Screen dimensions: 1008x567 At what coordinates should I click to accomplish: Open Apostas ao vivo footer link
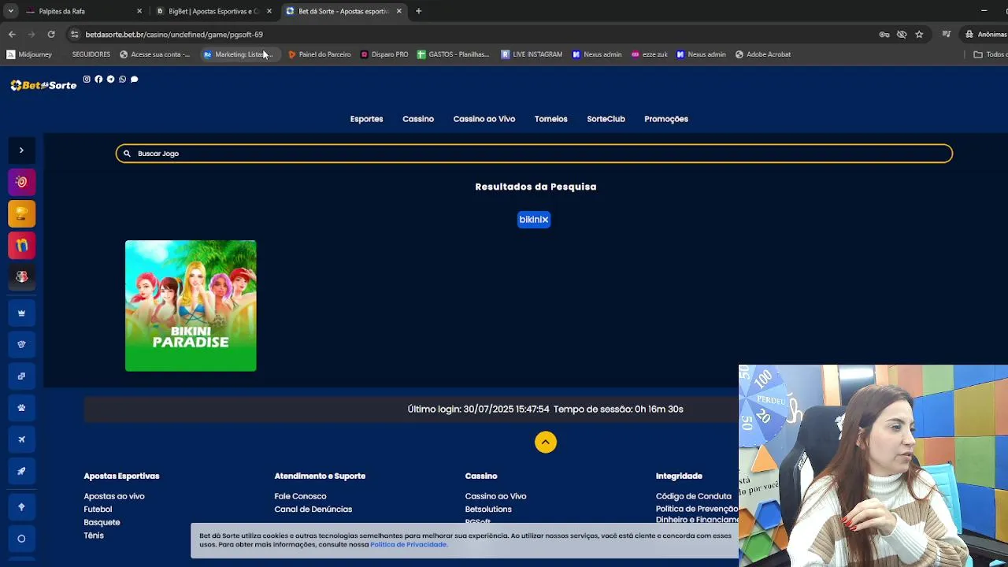(x=114, y=496)
